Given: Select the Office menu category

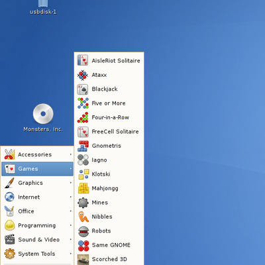Looking at the screenshot, I should [37, 211].
